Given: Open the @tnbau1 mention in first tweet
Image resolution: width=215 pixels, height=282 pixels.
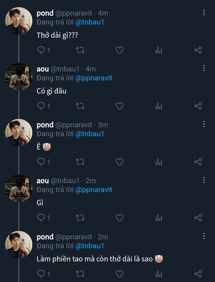Looking at the screenshot, I should tap(90, 22).
